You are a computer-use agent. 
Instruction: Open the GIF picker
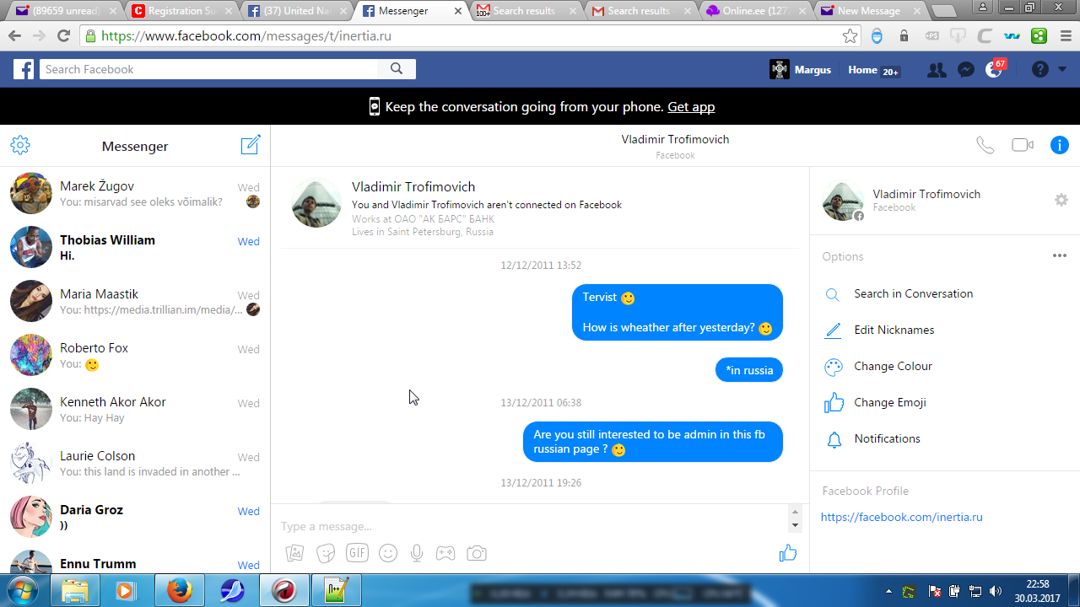(x=357, y=553)
